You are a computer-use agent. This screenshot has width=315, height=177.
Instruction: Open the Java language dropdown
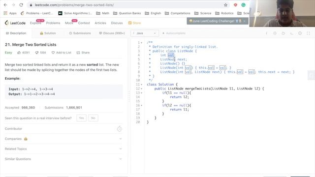click(145, 33)
